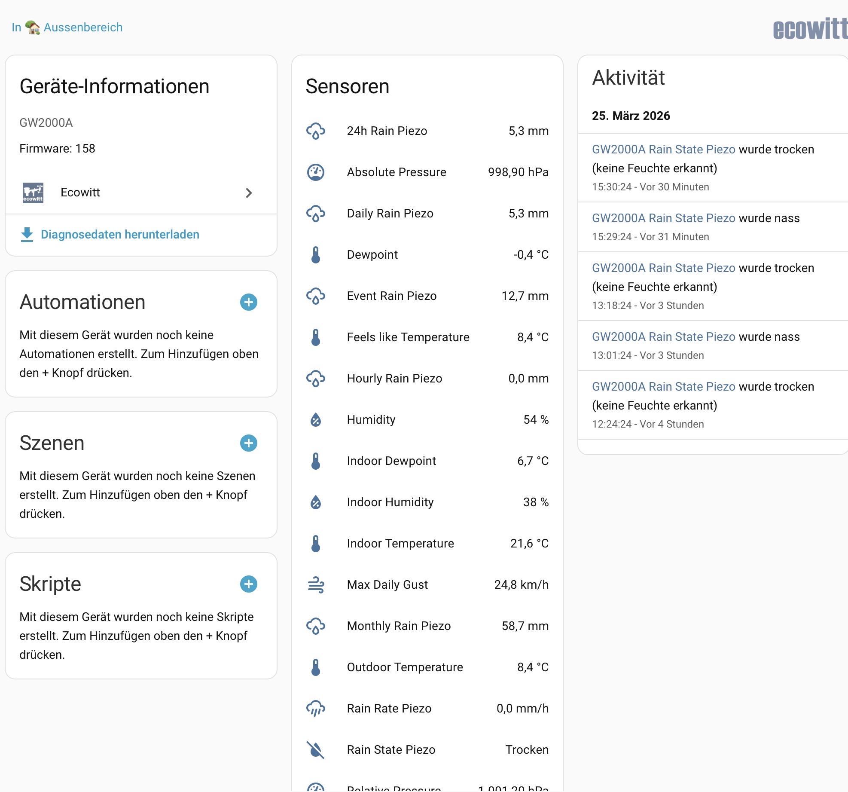
Task: Click the Humidity water percent icon
Action: pyautogui.click(x=316, y=420)
